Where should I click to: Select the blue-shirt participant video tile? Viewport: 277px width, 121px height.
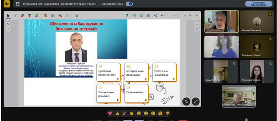point(221,47)
